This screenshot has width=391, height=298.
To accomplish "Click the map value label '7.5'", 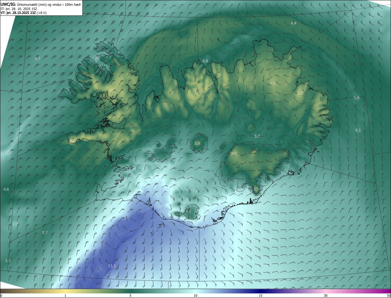I will 97,58.
